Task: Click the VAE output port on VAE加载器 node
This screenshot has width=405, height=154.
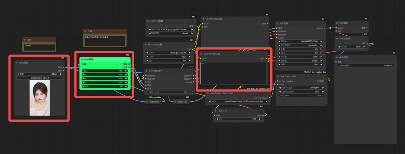Action: 367,43
